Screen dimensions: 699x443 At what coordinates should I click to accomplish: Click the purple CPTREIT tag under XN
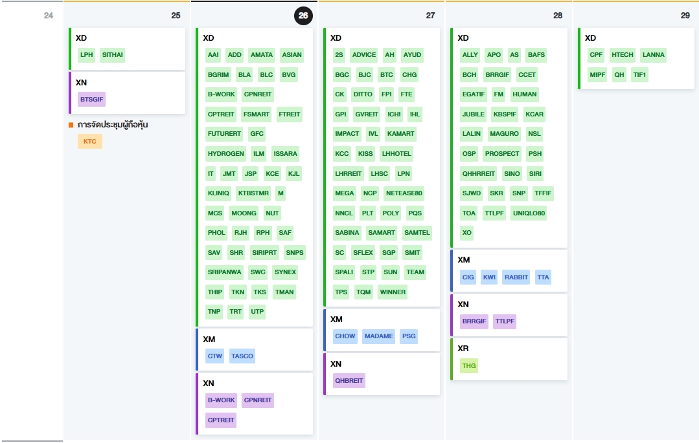[221, 420]
